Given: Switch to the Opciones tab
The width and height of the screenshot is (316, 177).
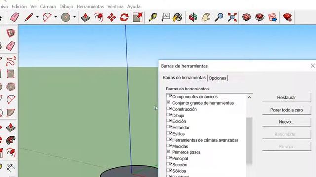Looking at the screenshot, I should pyautogui.click(x=217, y=78).
